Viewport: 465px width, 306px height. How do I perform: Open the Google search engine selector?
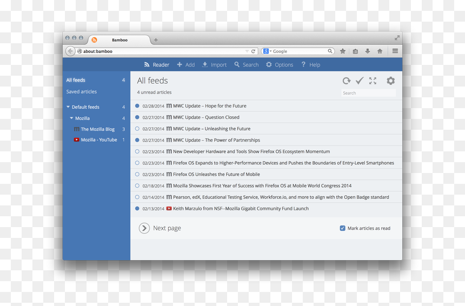point(267,51)
